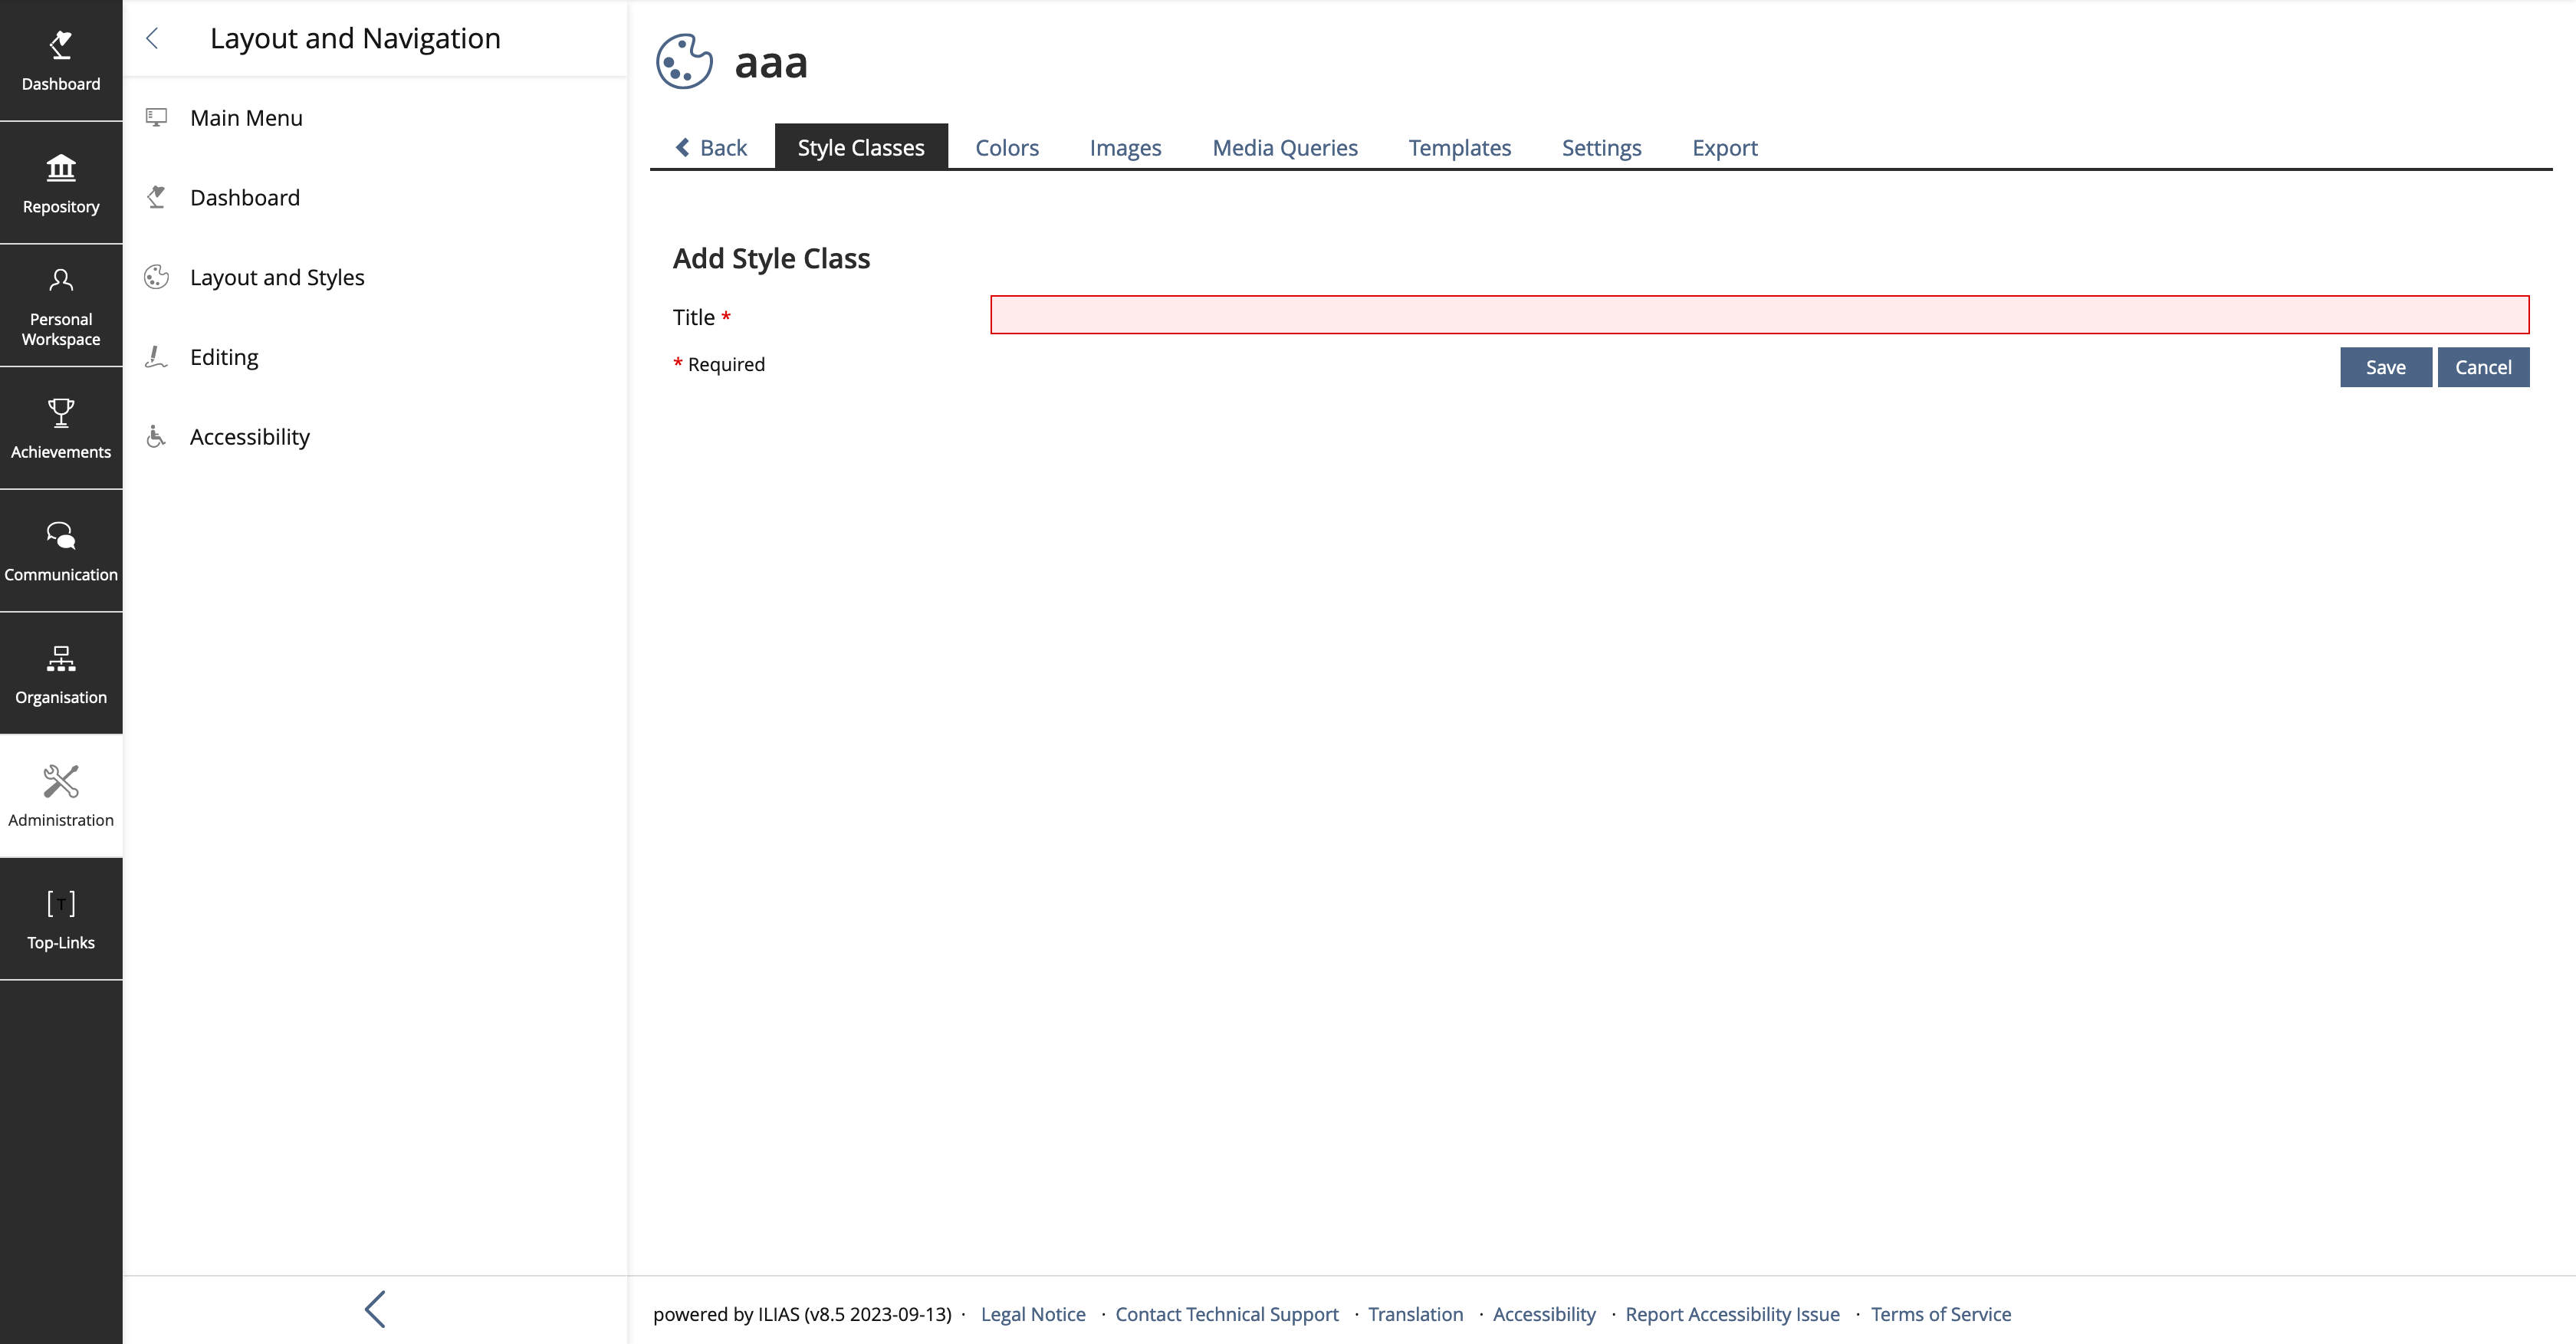Open Layout and Styles menu entry
The height and width of the screenshot is (1344, 2576).
click(x=277, y=277)
